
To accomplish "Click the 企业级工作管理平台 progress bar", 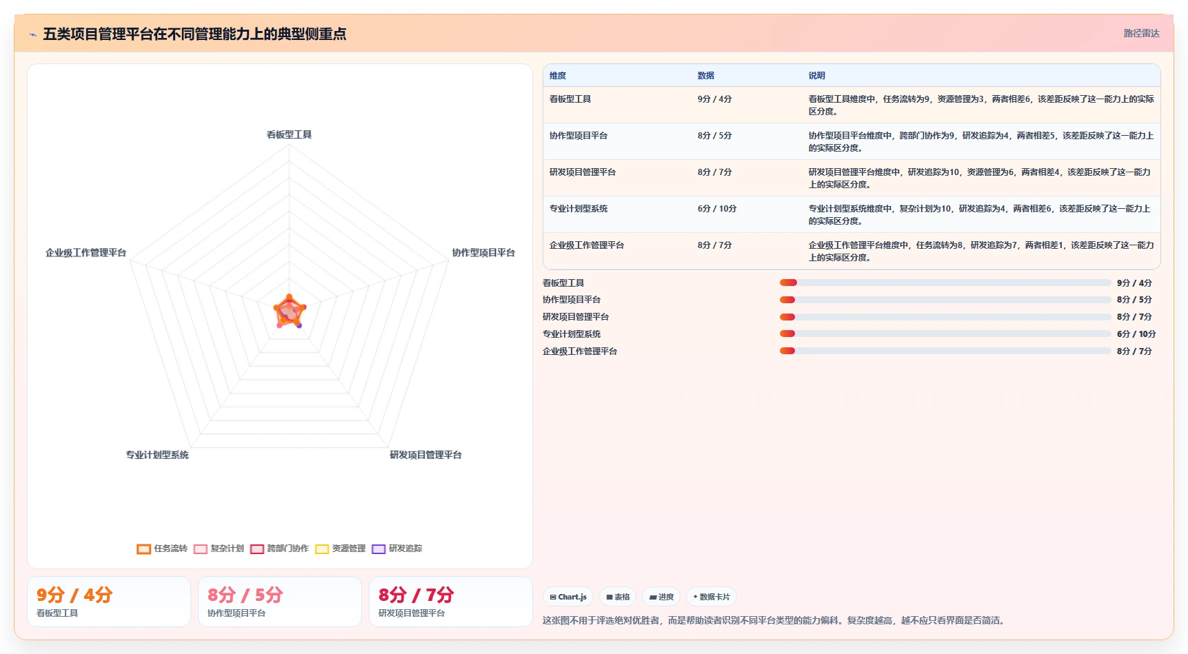I will pyautogui.click(x=945, y=351).
